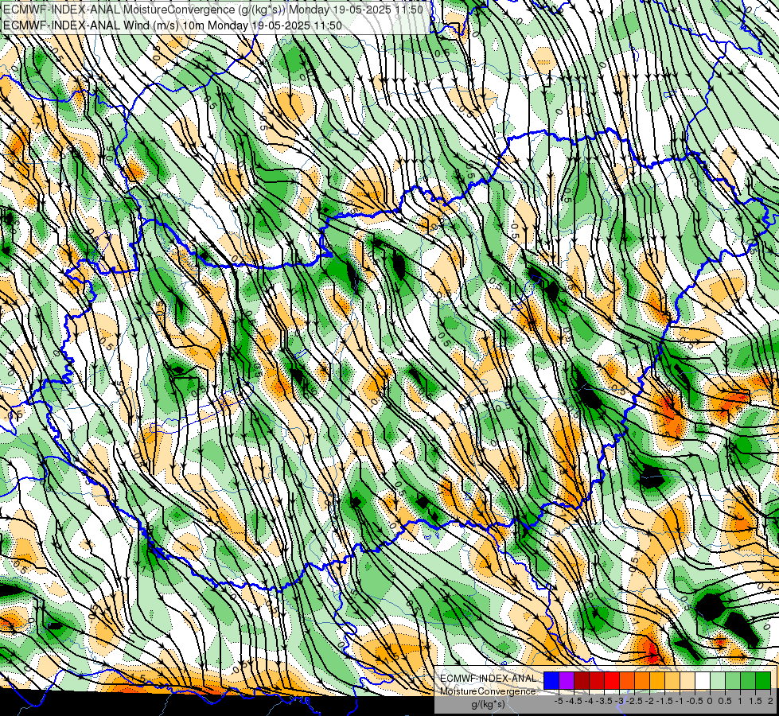
Task: Select the legend swatch between -4 and -3.5
Action: click(x=597, y=680)
